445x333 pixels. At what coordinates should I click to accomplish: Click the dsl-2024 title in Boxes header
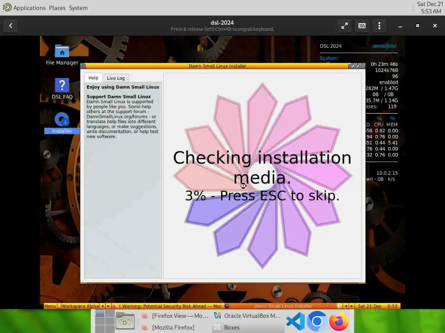[222, 23]
